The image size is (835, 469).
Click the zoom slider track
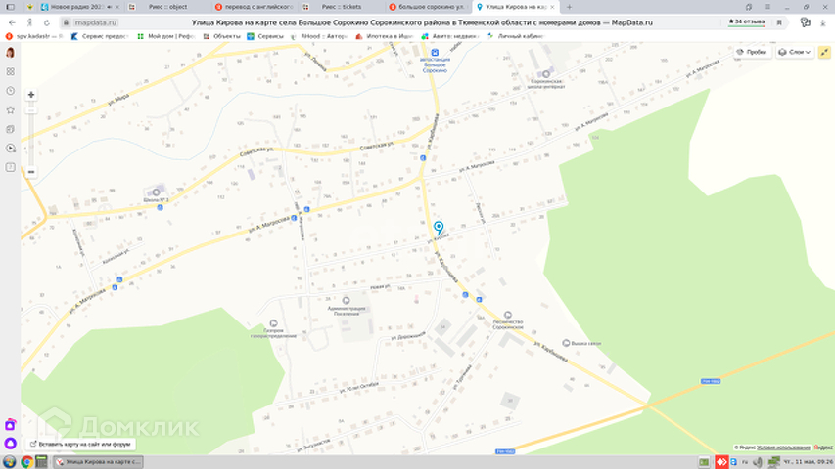tap(31, 136)
